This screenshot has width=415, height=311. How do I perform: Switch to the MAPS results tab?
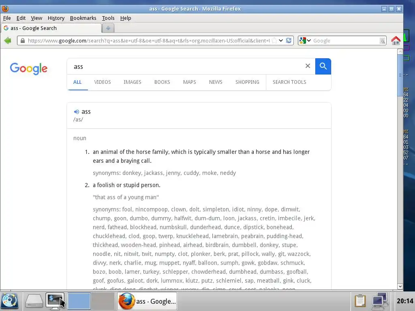190,82
